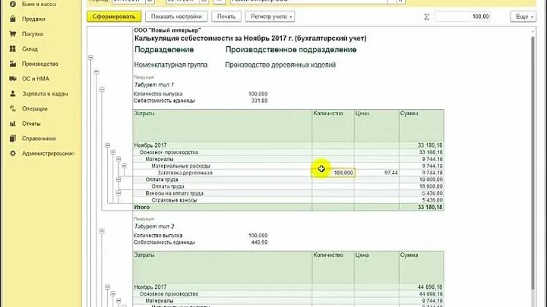The width and height of the screenshot is (547, 307).
Task: Open the Продажи section icon
Action: 13,19
